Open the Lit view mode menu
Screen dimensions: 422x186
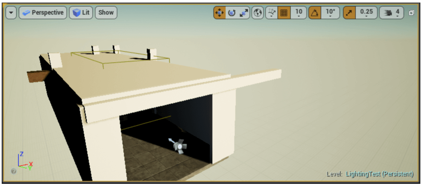pyautogui.click(x=81, y=13)
